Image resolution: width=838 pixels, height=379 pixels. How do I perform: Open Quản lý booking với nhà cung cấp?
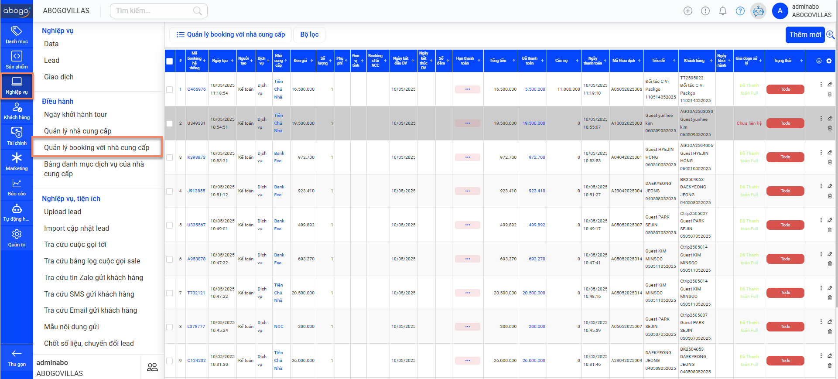97,147
